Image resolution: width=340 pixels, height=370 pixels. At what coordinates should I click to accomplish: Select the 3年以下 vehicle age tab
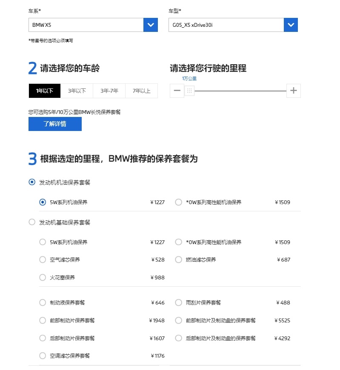tap(77, 91)
